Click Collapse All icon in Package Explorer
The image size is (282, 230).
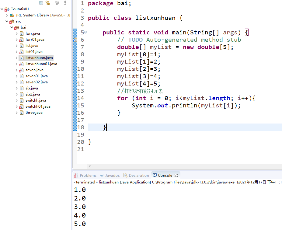pos(41,3)
